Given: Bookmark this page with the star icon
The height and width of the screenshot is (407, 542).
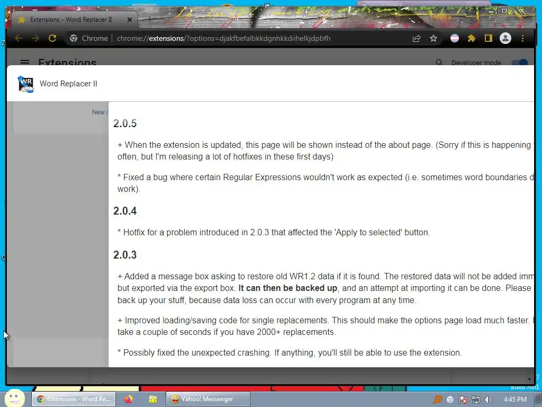Looking at the screenshot, I should click(433, 38).
